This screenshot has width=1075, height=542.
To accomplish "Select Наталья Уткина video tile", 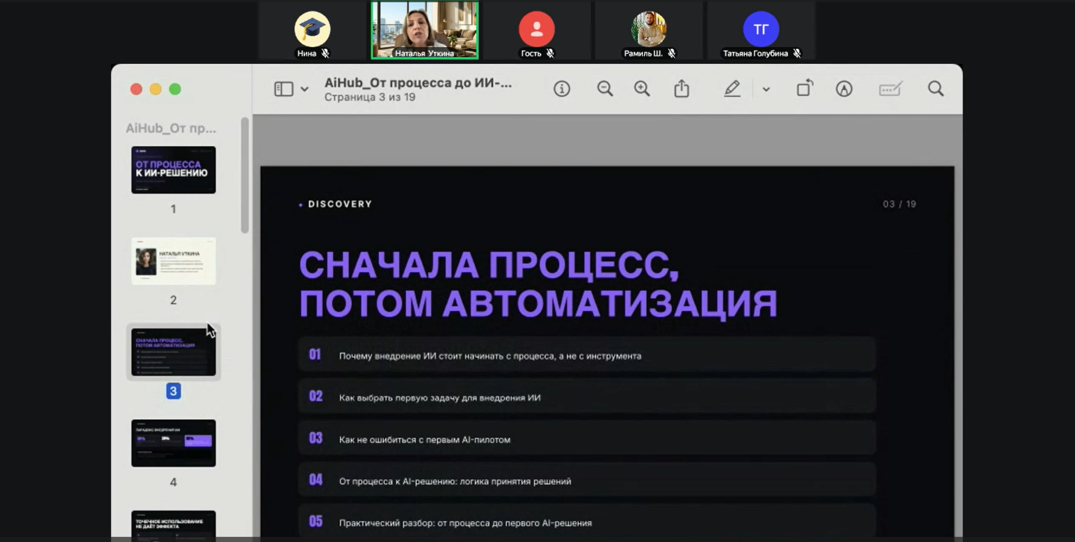I will click(425, 30).
